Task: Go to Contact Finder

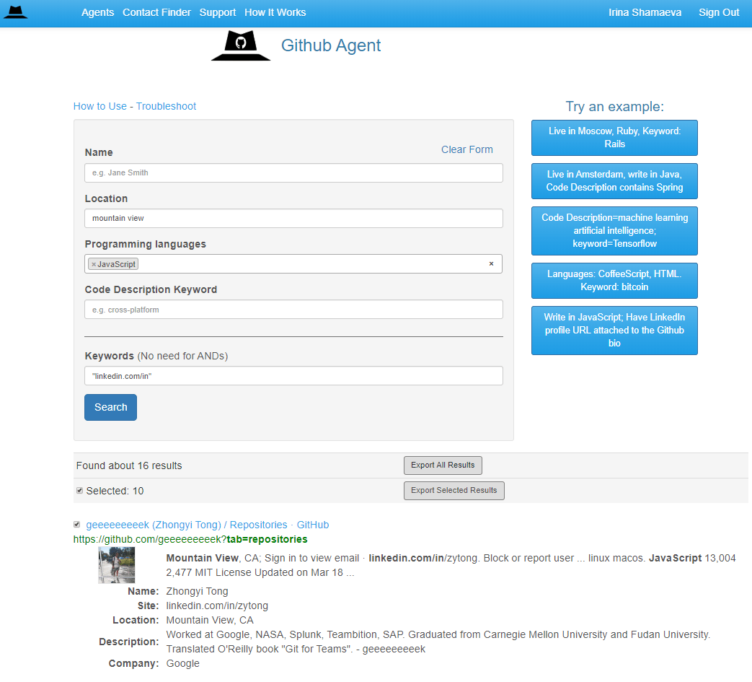Action: point(156,12)
